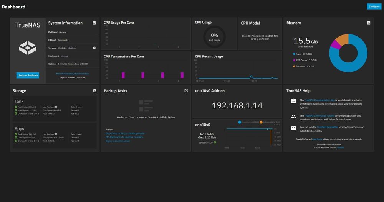Click Tank Pool Status green check icon

(16, 107)
